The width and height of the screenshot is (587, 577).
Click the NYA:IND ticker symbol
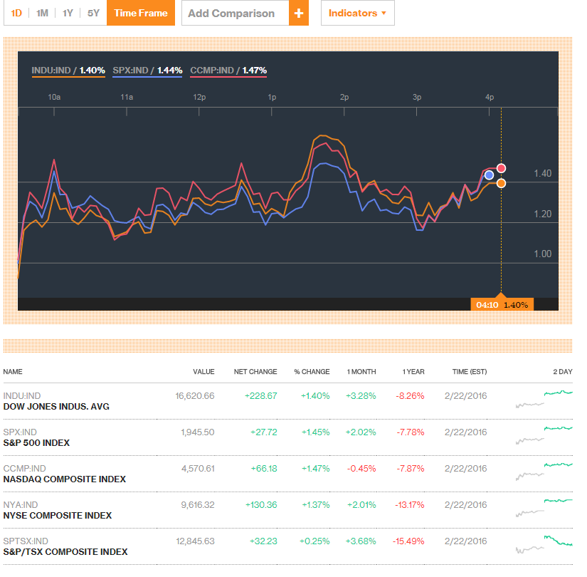pos(20,505)
